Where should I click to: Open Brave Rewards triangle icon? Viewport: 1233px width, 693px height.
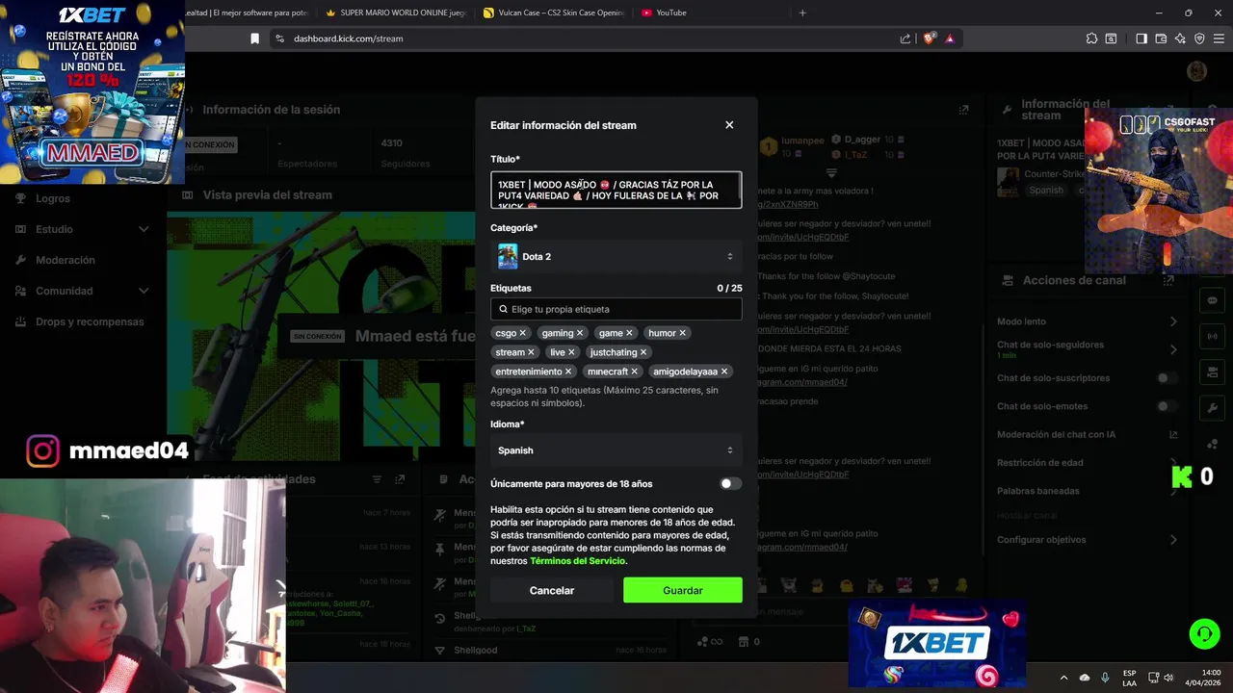pyautogui.click(x=950, y=38)
